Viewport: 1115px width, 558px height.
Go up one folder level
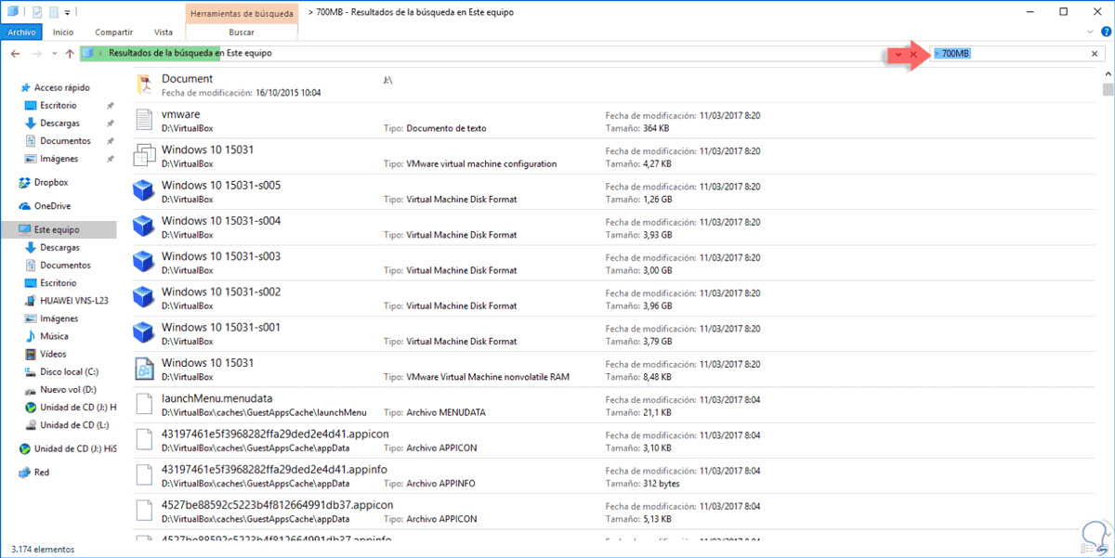point(70,54)
